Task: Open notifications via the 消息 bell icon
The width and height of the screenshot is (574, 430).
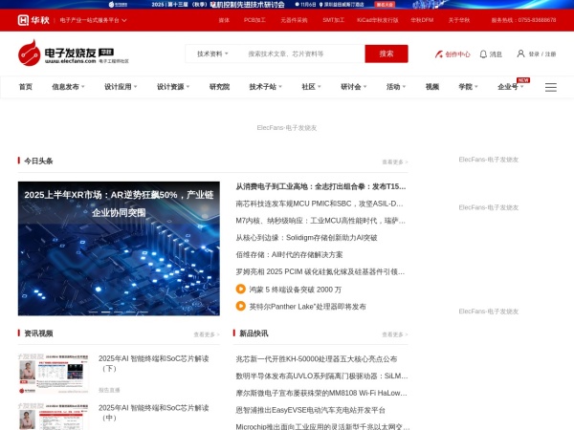Action: point(483,54)
